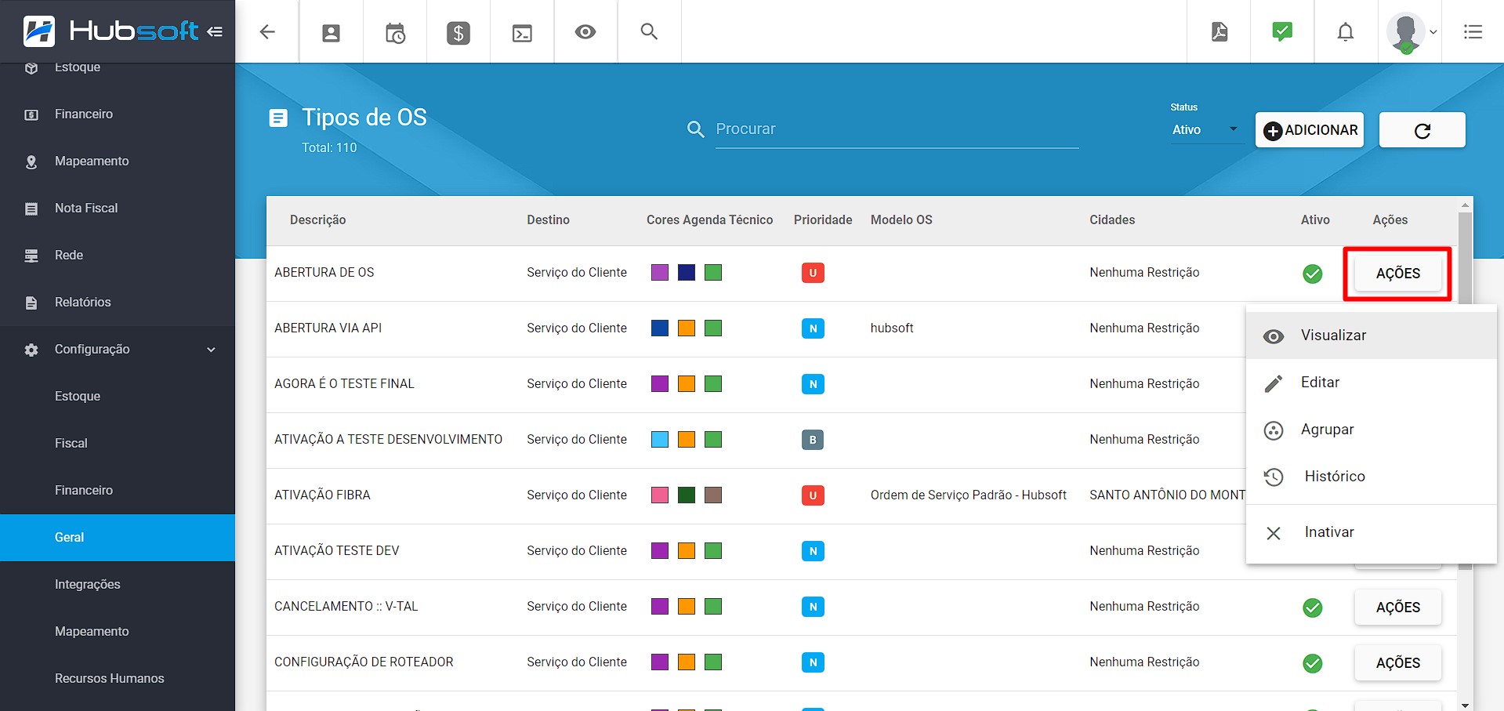Image resolution: width=1504 pixels, height=711 pixels.
Task: Open notifications via the bell icon
Action: tap(1345, 31)
